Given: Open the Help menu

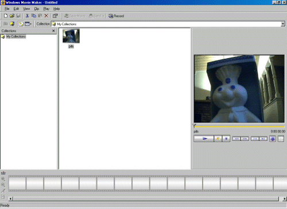Looking at the screenshot, I should 56,9.
